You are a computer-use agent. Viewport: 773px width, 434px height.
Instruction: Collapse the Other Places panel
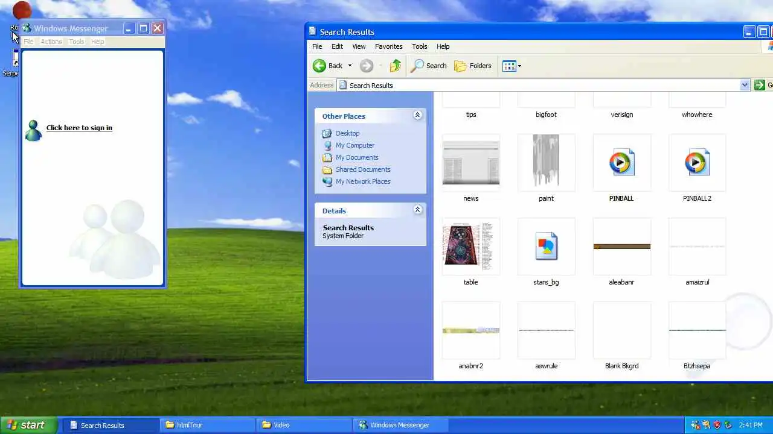coord(417,115)
